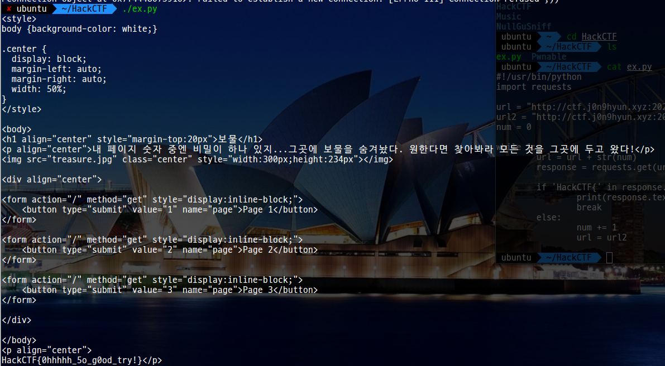
Task: Click the block cursor at right pane prompt
Action: (609, 258)
